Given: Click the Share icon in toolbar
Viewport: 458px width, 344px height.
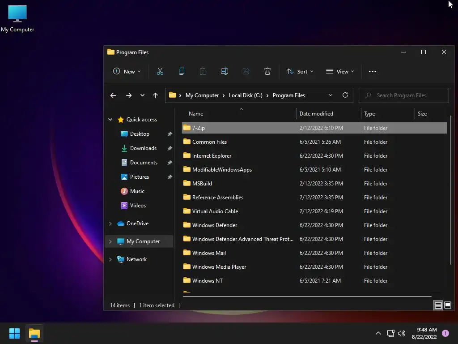Looking at the screenshot, I should click(x=246, y=71).
